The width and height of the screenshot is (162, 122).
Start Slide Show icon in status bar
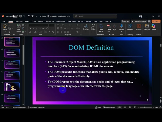[x=135, y=108]
